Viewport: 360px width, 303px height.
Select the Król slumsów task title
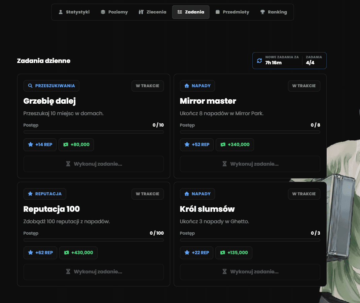pyautogui.click(x=207, y=209)
